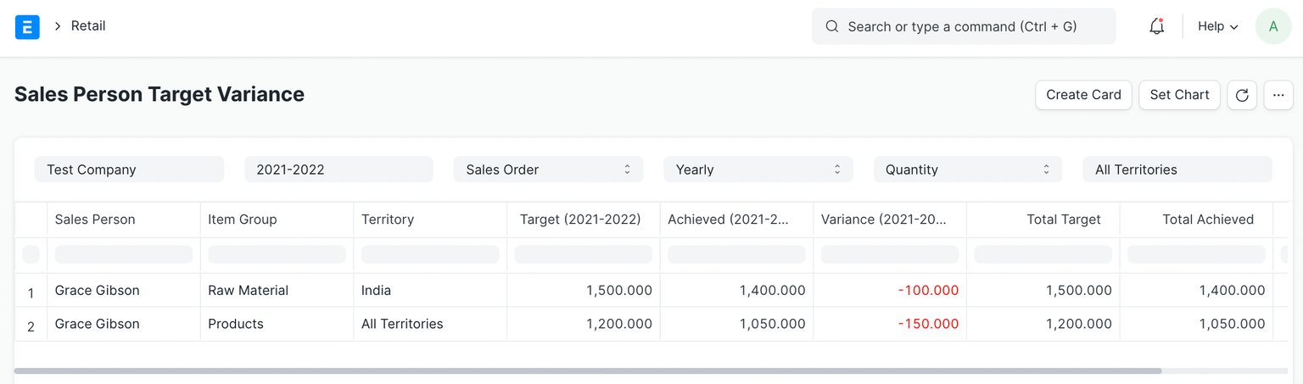
Task: Open the three-dot more options menu
Action: click(x=1278, y=95)
